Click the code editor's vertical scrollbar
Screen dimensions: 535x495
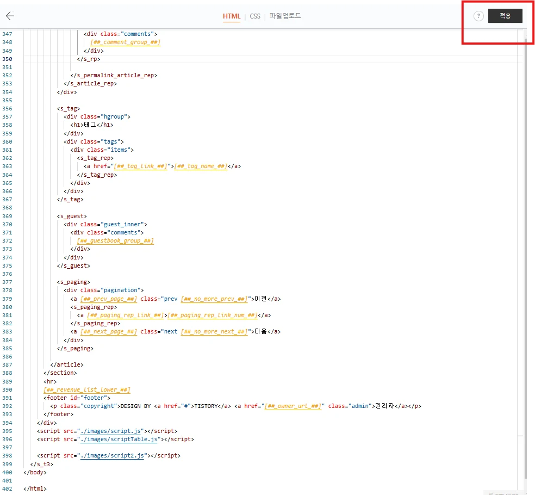(x=526, y=259)
